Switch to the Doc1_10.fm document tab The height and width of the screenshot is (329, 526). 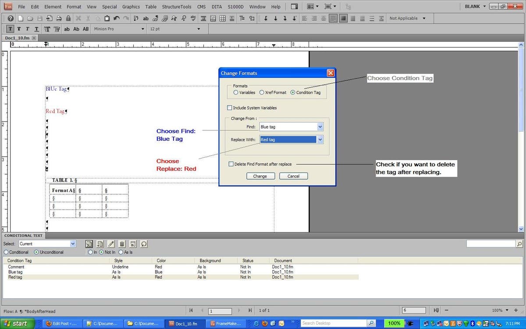pyautogui.click(x=18, y=38)
